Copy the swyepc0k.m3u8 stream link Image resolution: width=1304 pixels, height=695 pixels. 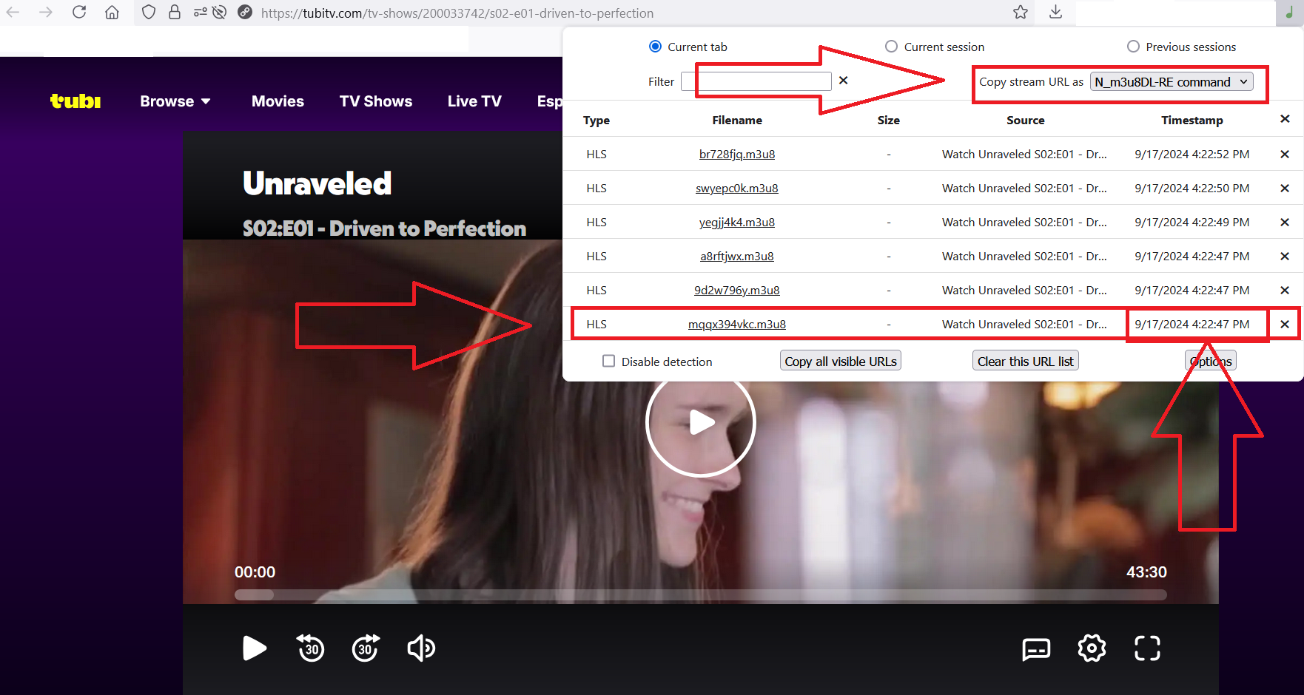point(737,189)
